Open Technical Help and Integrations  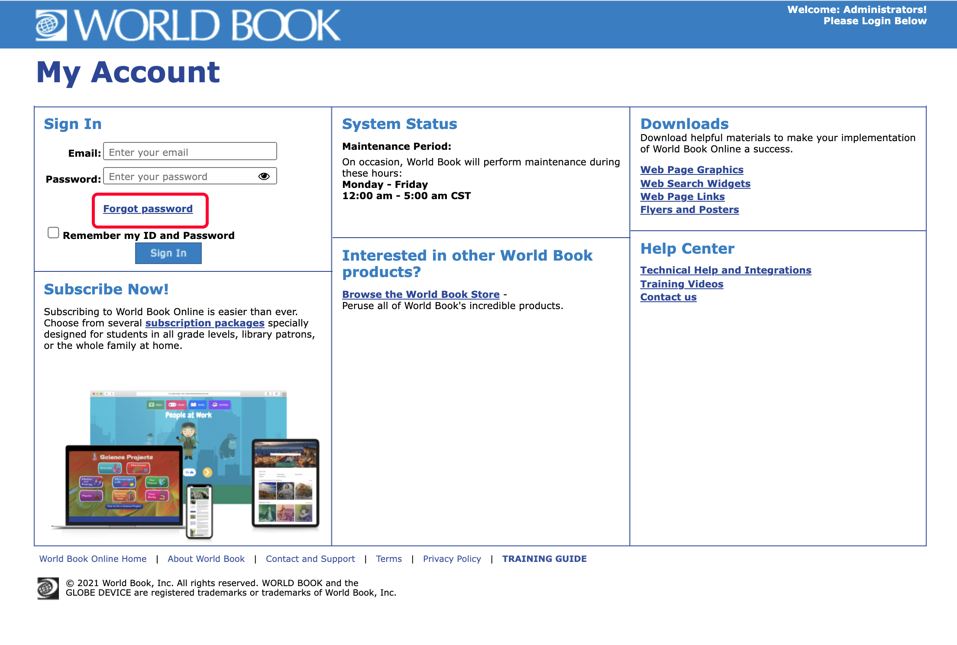tap(726, 270)
